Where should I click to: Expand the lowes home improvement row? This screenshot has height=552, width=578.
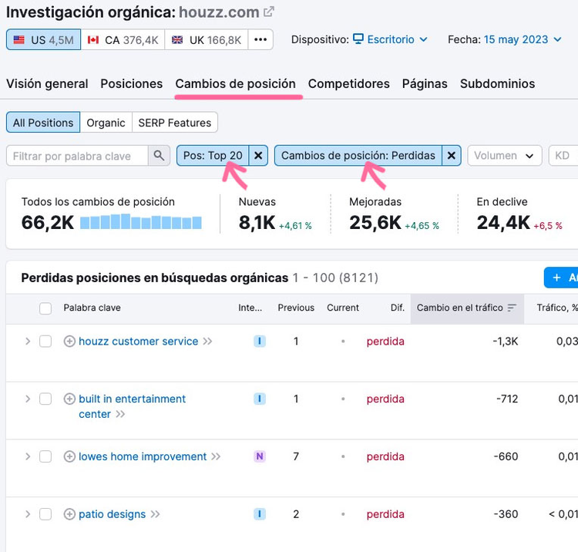pos(28,456)
